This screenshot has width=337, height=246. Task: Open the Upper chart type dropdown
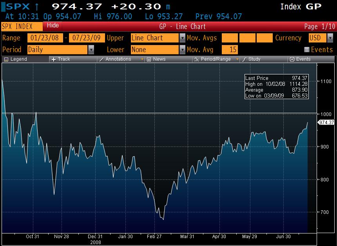point(182,38)
